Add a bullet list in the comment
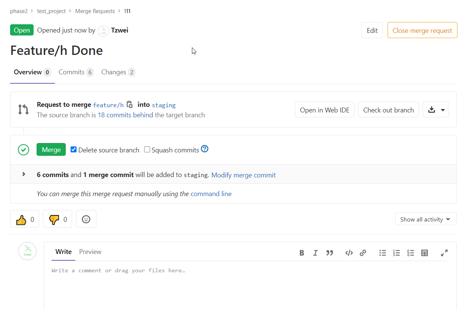This screenshot has height=310, width=466. [x=383, y=253]
